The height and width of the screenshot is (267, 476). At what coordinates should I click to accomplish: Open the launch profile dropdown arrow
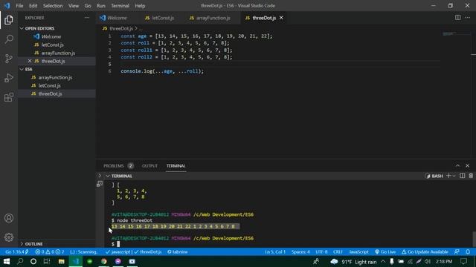(454, 176)
